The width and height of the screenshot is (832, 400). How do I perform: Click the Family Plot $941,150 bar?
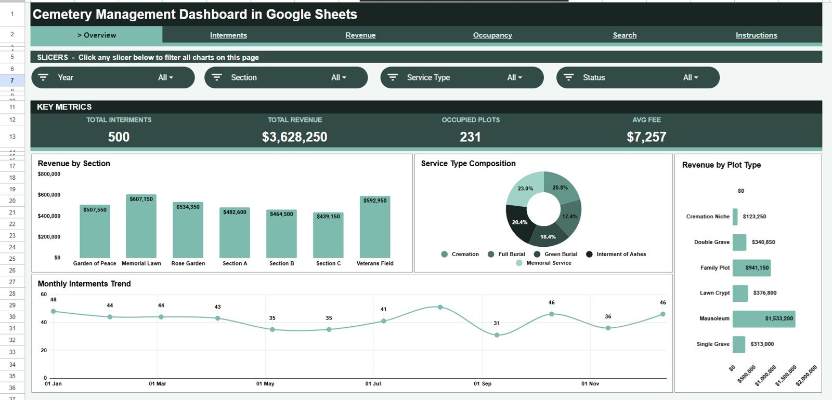tap(752, 268)
